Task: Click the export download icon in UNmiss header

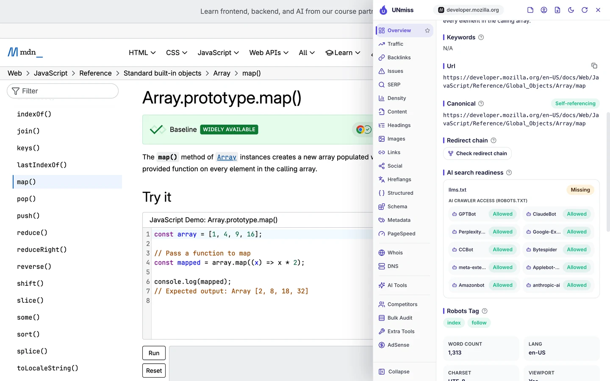Action: pyautogui.click(x=557, y=10)
